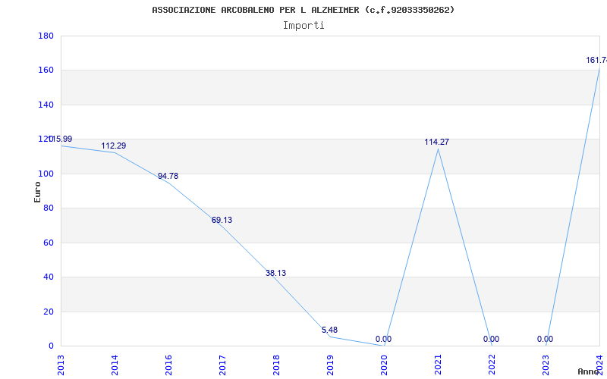
Task: Select the 38.13 data label
Action: [275, 273]
